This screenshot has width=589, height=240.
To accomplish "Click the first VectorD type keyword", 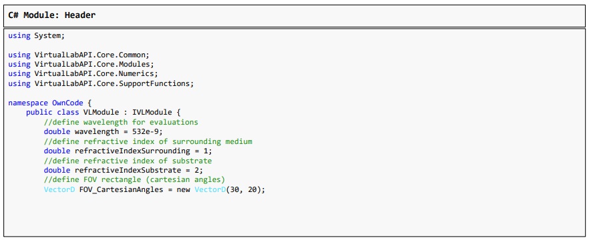I will (59, 189).
